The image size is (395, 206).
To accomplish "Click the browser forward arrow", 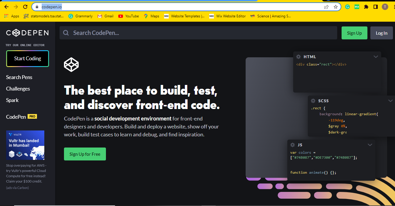I will pyautogui.click(x=16, y=7).
